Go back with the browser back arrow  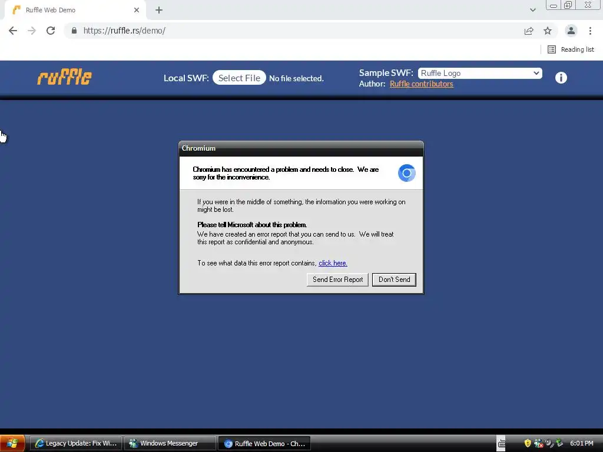pos(13,31)
